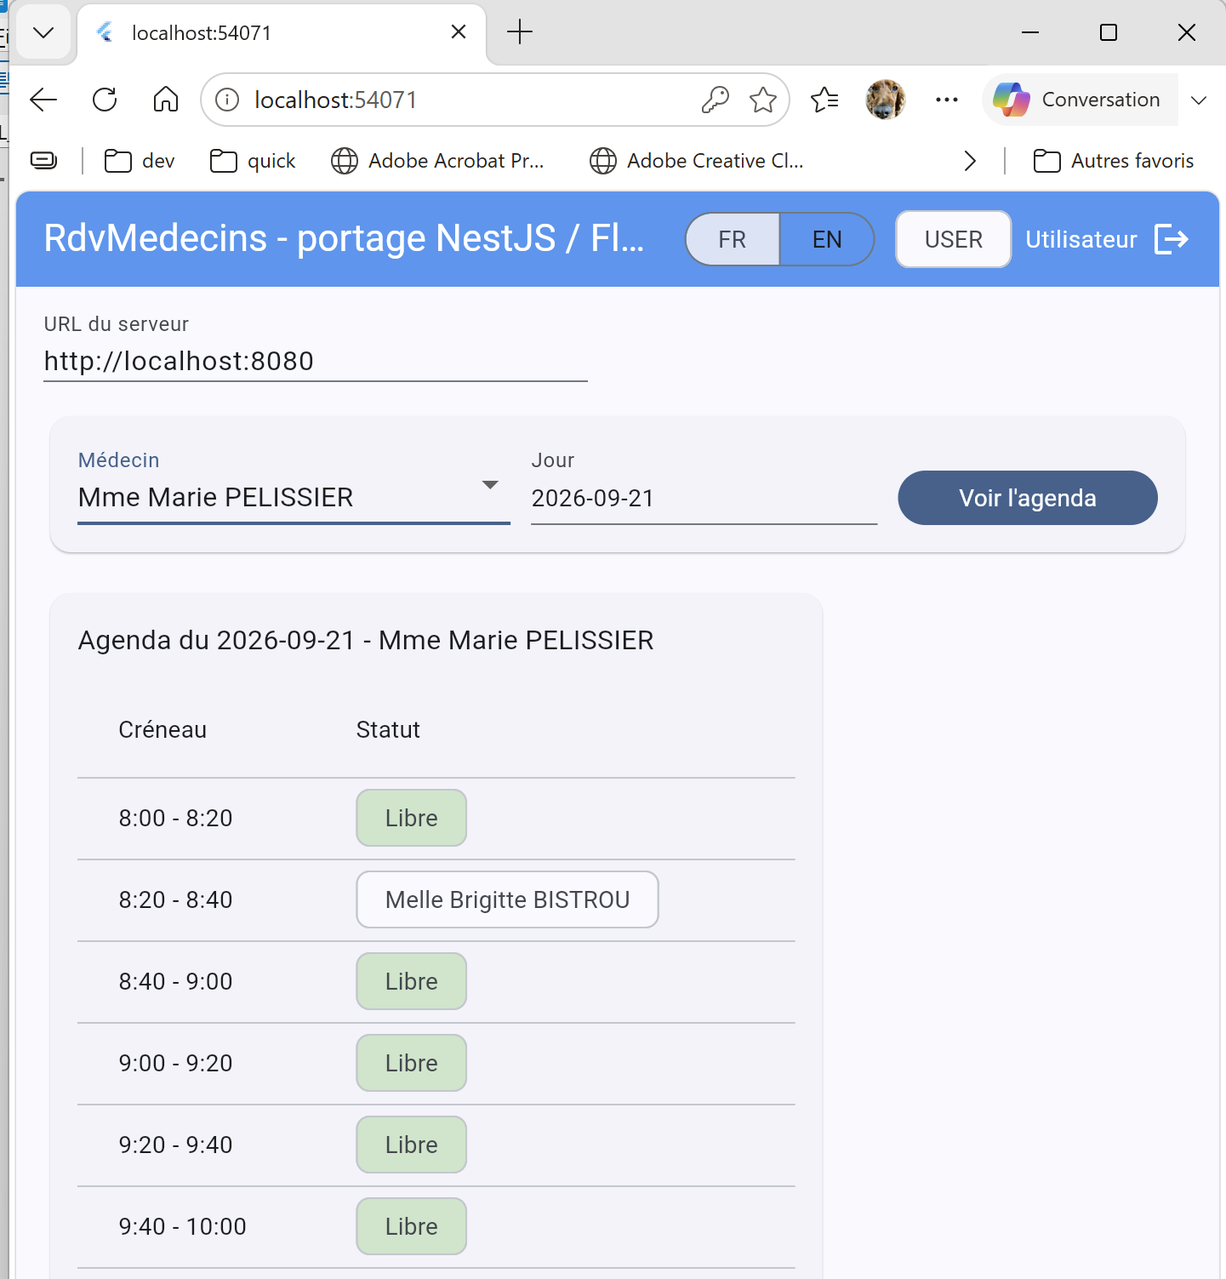Click the USER role button

coord(954,239)
